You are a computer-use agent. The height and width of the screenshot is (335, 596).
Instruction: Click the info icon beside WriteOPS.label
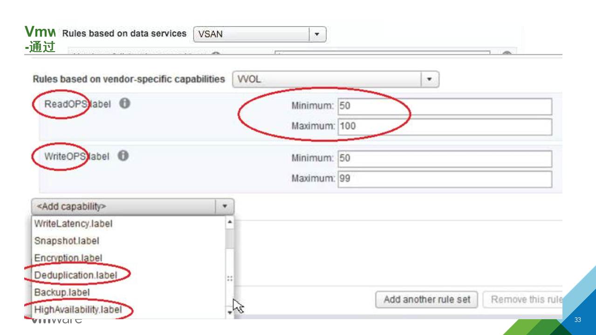coord(123,156)
